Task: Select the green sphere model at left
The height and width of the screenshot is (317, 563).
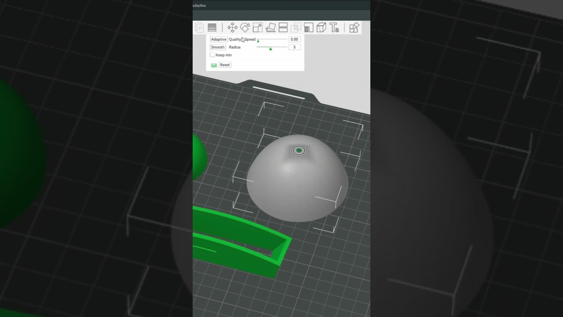Action: pos(199,157)
